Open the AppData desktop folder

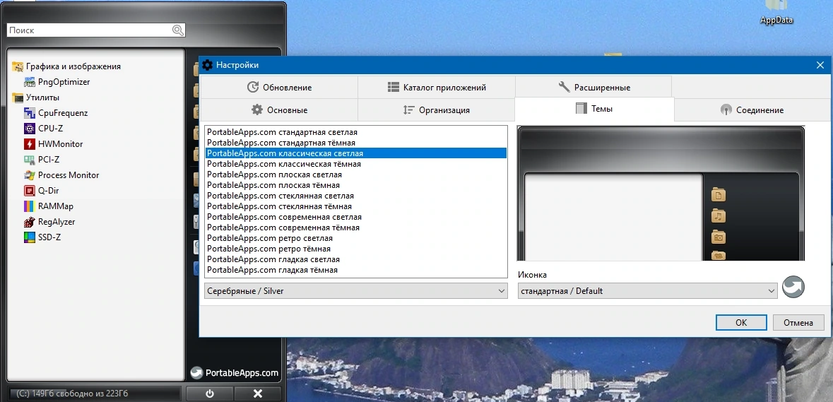coord(776,13)
